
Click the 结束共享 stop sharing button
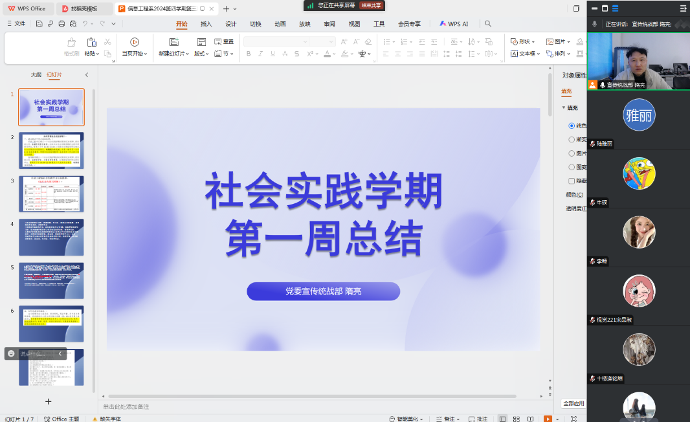pos(371,5)
